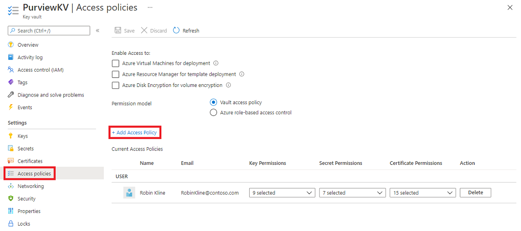The image size is (521, 231).
Task: Go to Networking settings in the sidebar
Action: pos(30,186)
